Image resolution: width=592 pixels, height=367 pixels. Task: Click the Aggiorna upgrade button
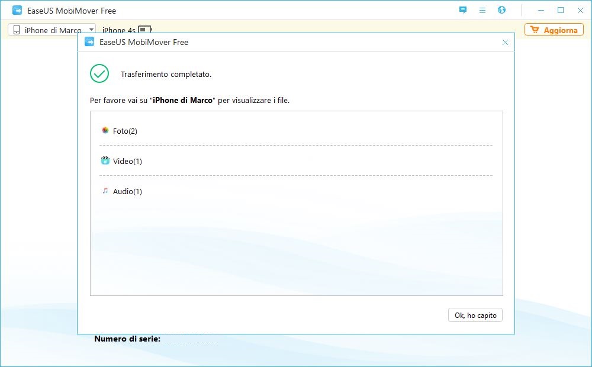click(x=554, y=30)
